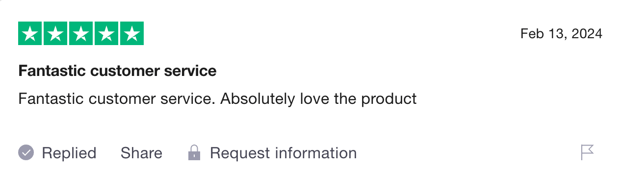Click the Feb 13, 2024 review date
The image size is (622, 195).
[561, 34]
